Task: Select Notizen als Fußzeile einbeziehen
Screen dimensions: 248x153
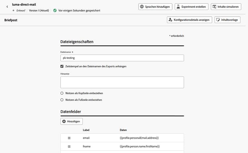Action: (x=62, y=99)
